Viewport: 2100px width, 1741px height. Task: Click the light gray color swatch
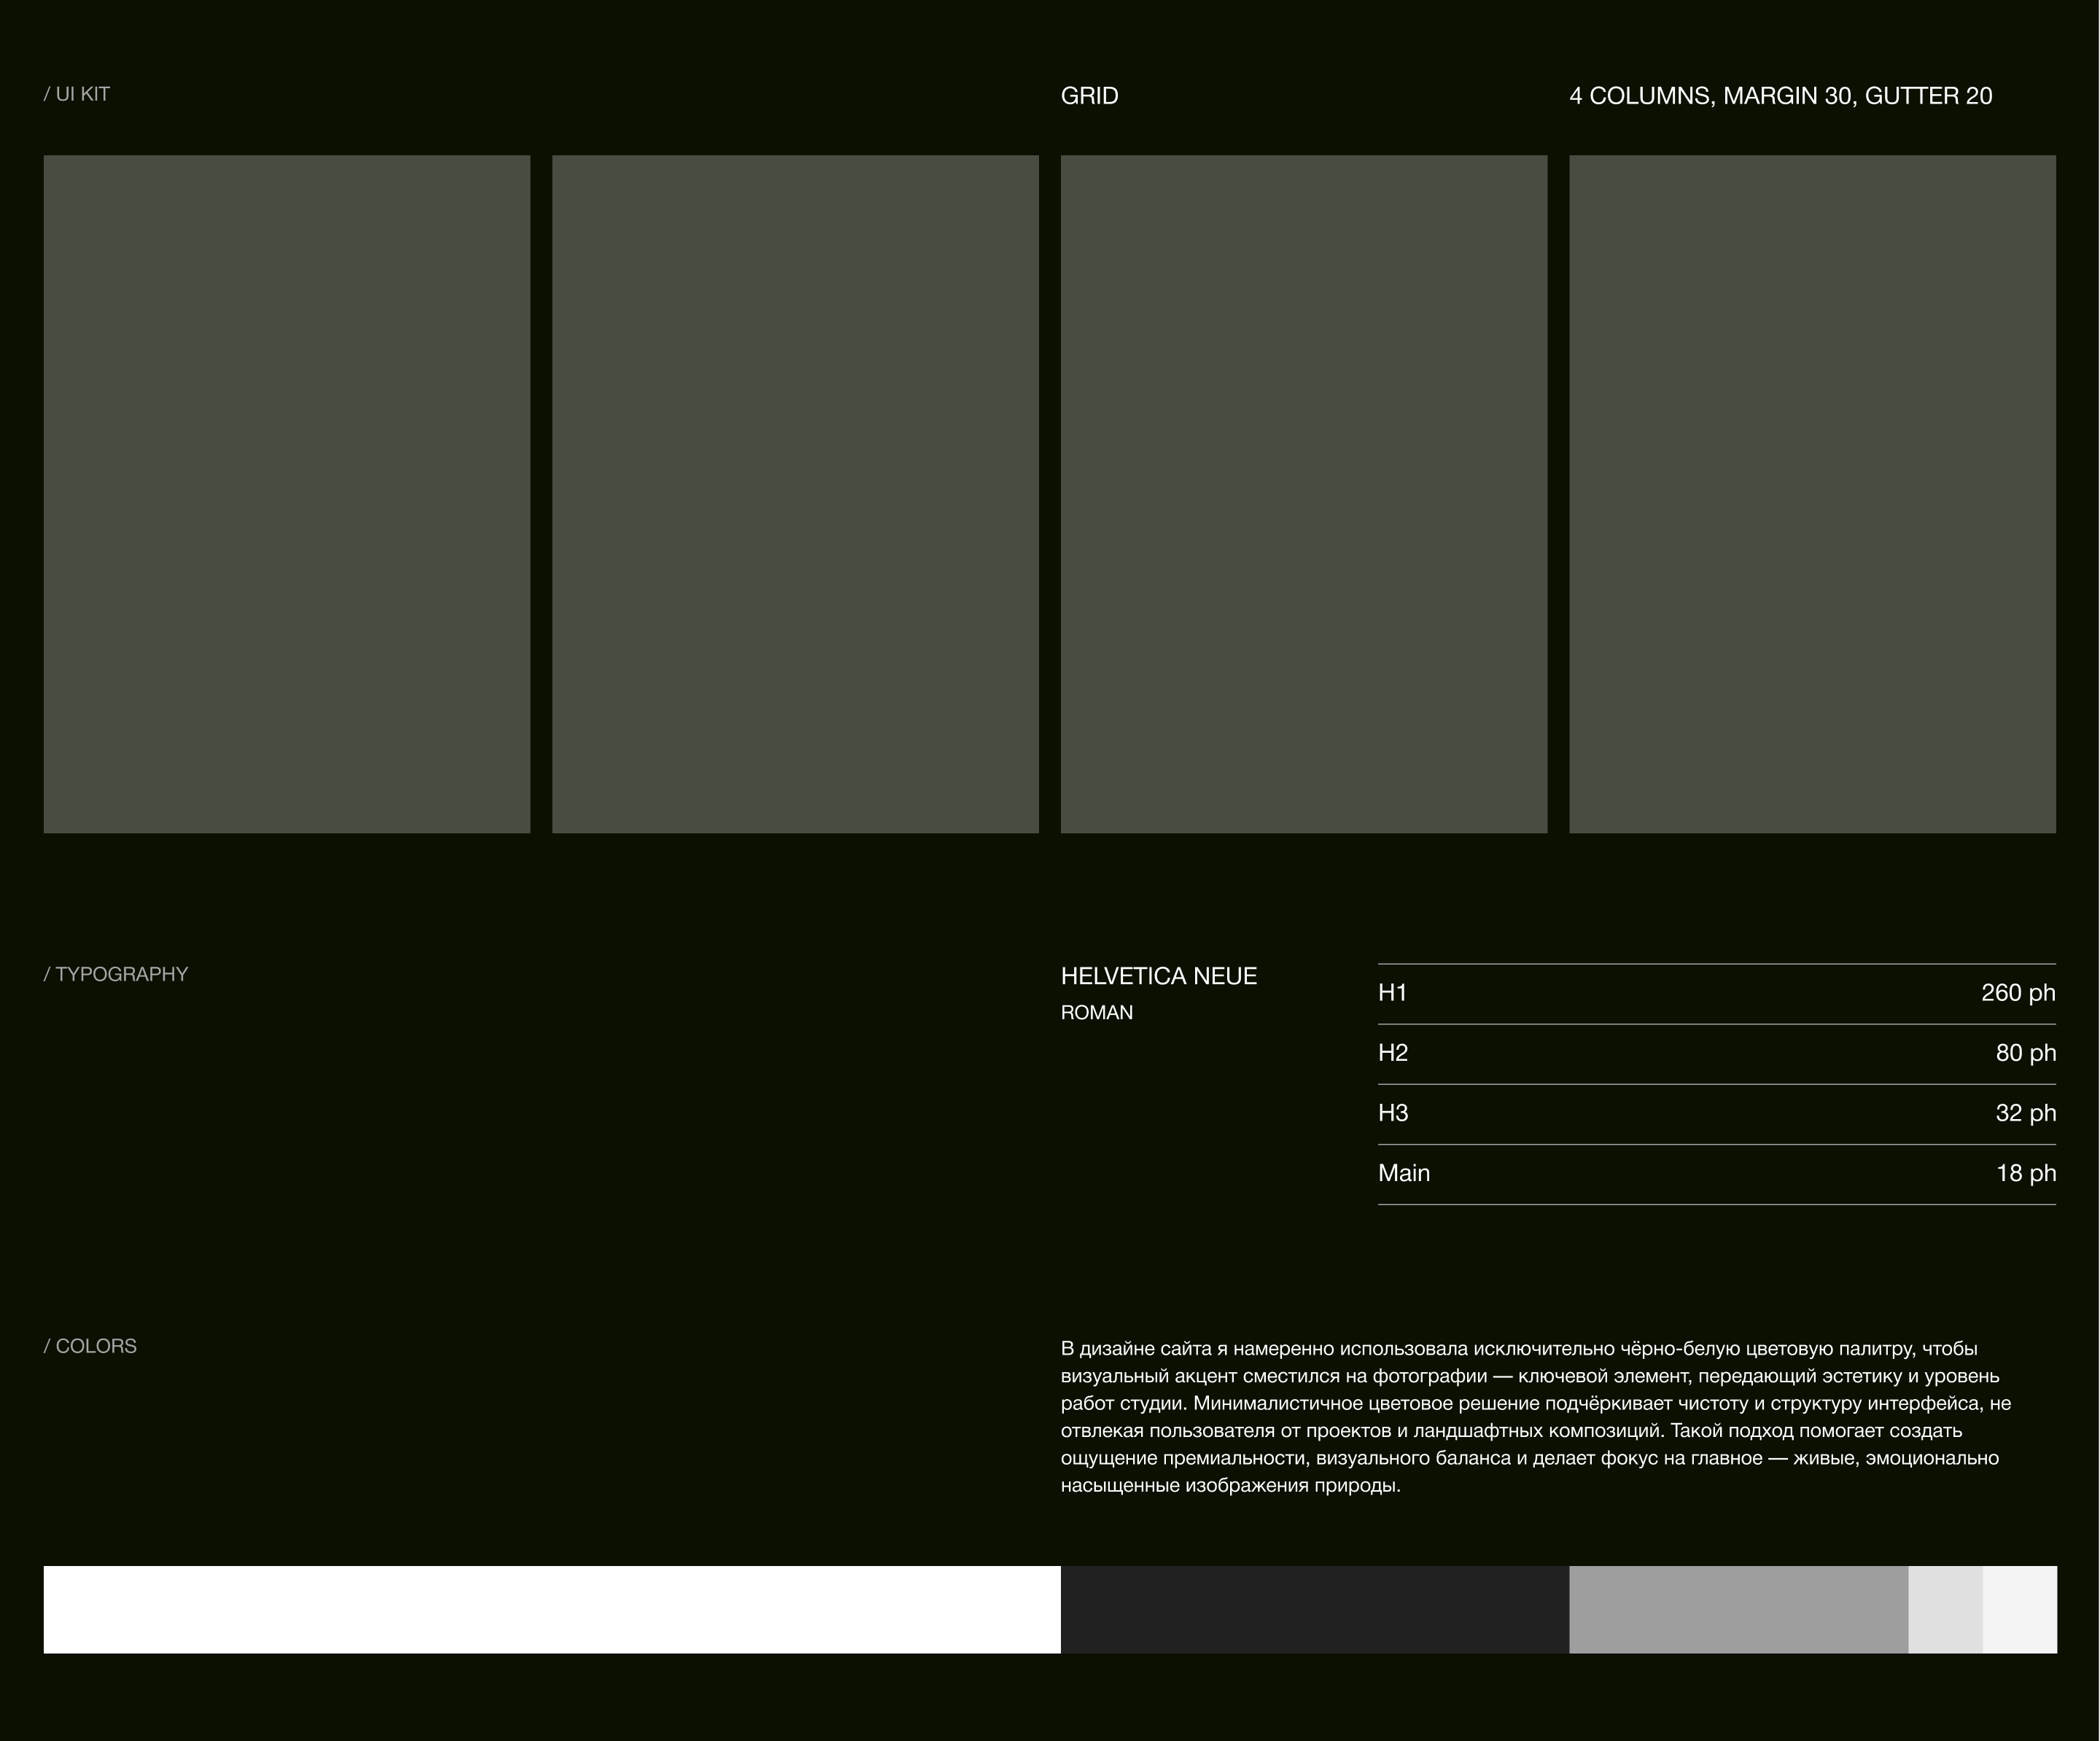click(x=1945, y=1609)
